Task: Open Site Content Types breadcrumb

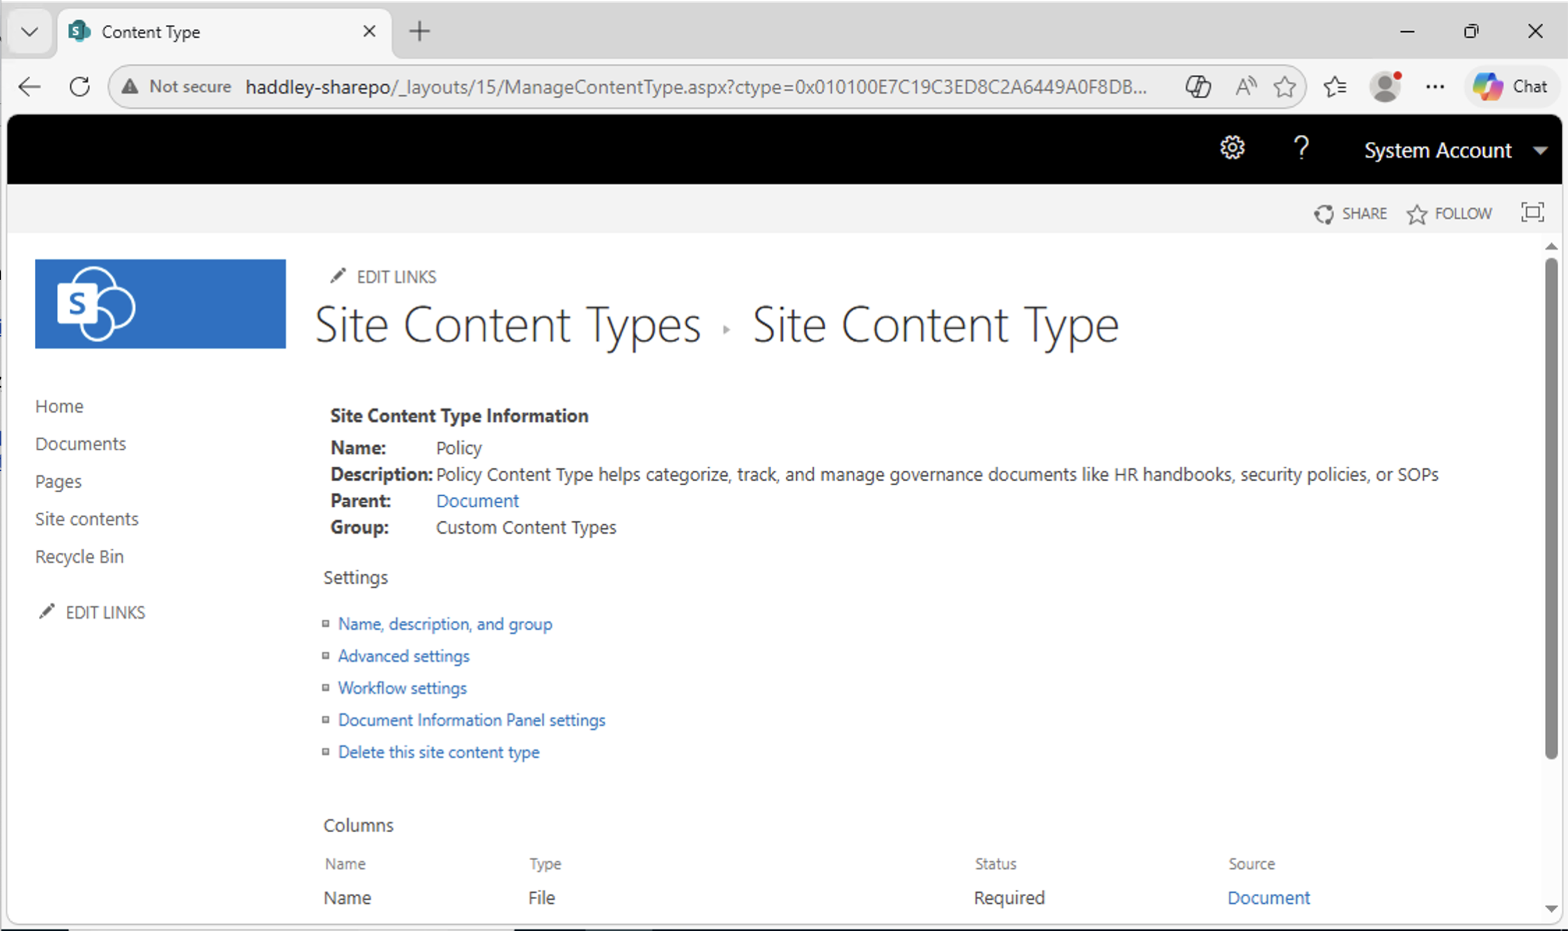Action: click(x=508, y=325)
